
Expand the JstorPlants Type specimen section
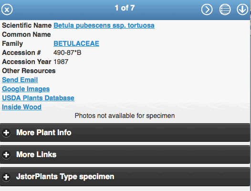click(x=125, y=177)
